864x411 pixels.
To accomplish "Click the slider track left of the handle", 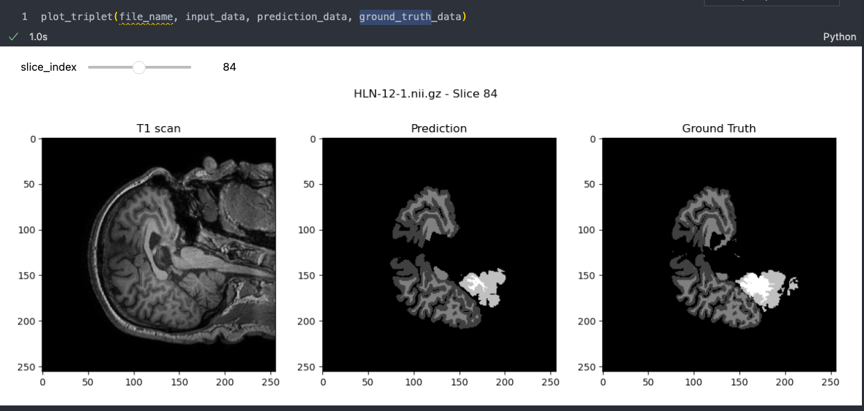I will [x=110, y=67].
